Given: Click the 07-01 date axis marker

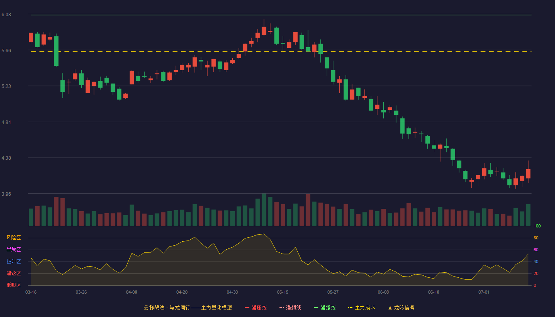Looking at the screenshot, I should tap(484, 292).
